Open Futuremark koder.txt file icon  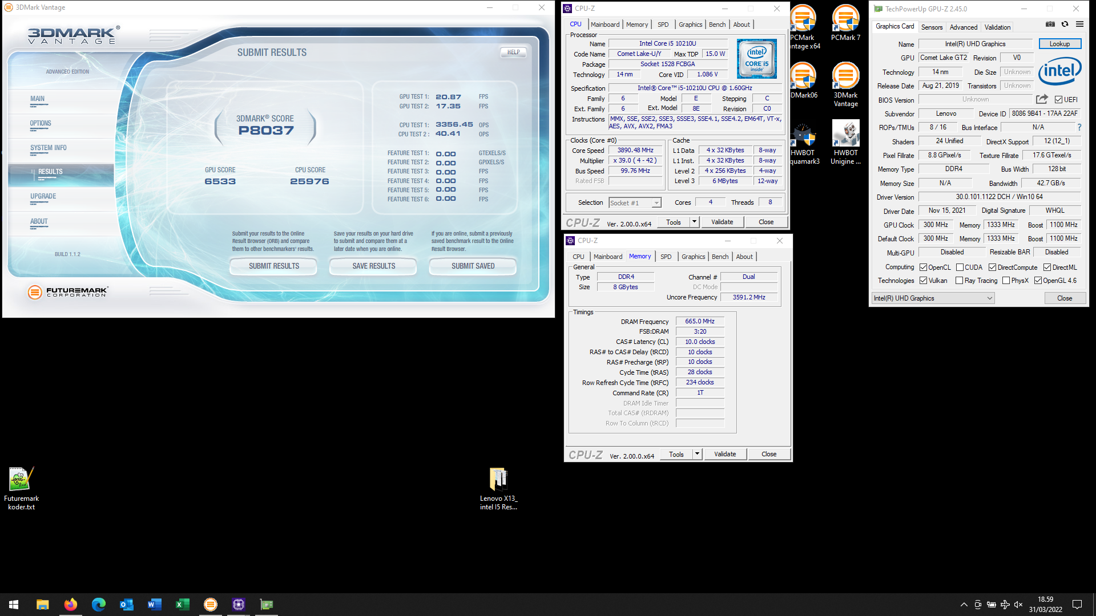point(21,488)
